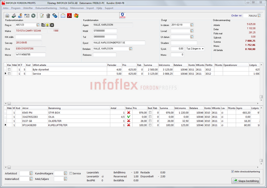Image resolution: width=267 pixels, height=188 pixels.
Task: Click lookup icon beside Betalare field
Action: pos(131,49)
